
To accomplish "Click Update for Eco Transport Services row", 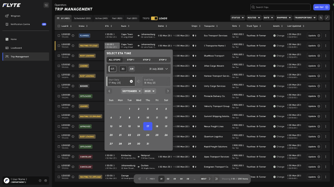I will (x=314, y=36).
